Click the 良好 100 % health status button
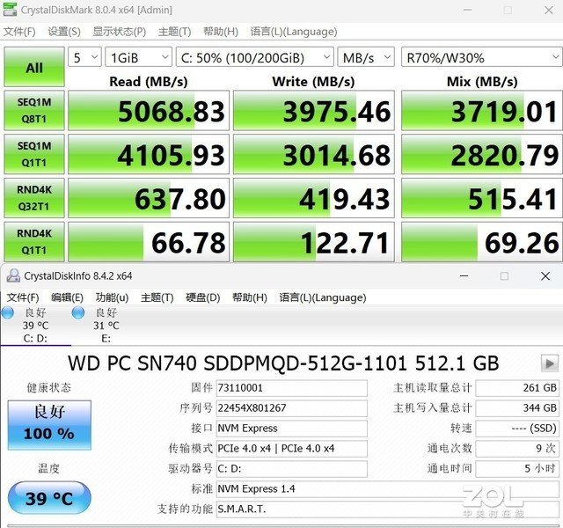The height and width of the screenshot is (528, 563). click(x=49, y=425)
